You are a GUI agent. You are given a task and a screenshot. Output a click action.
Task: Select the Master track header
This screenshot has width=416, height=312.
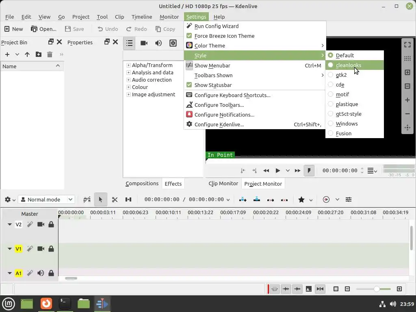pos(29,214)
